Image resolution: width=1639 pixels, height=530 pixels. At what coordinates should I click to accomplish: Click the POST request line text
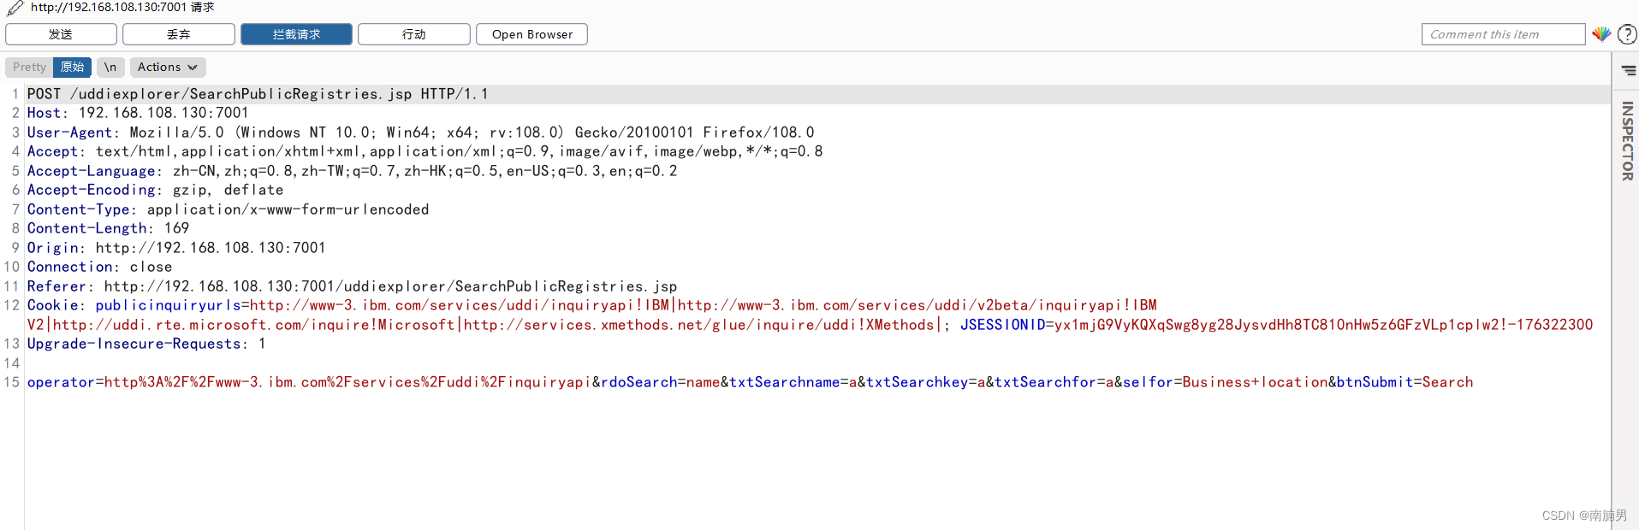click(x=258, y=94)
